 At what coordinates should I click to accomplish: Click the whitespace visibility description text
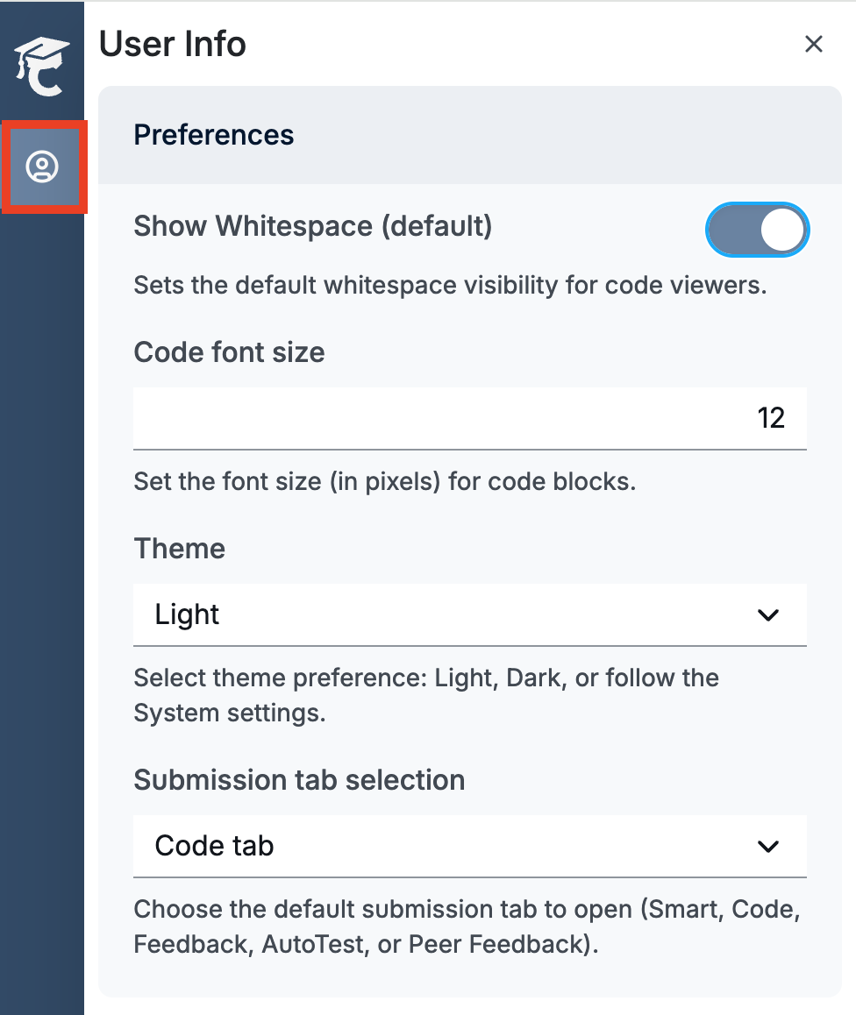(x=450, y=285)
